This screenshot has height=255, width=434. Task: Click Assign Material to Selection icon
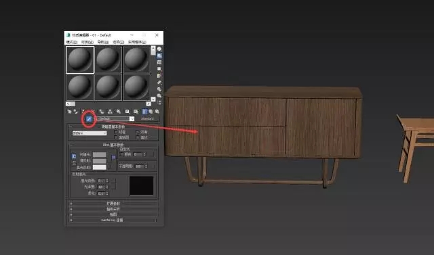pyautogui.click(x=83, y=112)
